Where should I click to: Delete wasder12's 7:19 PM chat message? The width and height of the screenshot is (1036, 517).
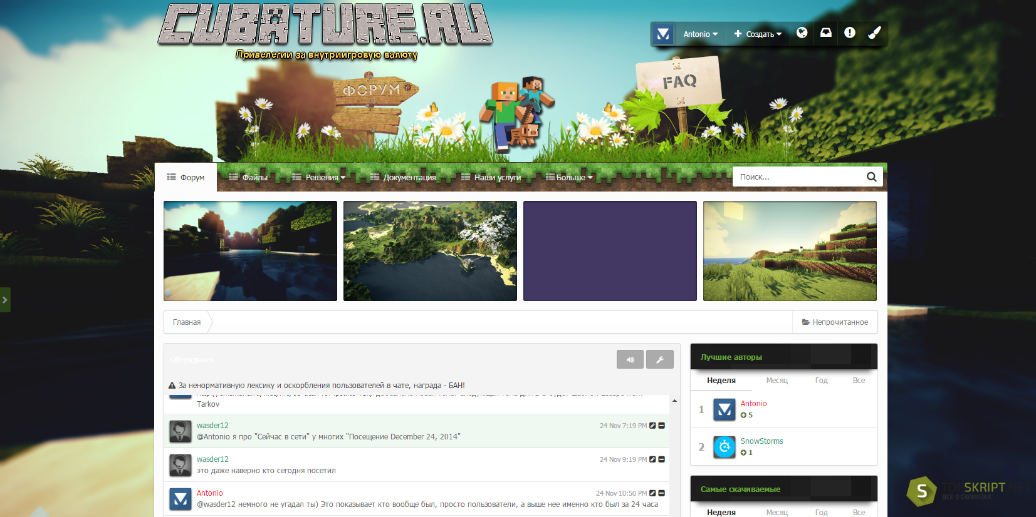661,426
